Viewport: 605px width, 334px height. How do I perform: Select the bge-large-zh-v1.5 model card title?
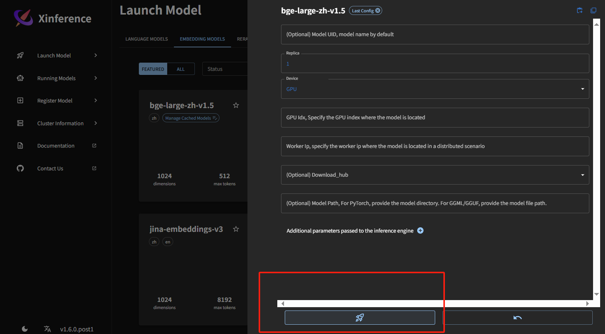click(182, 105)
